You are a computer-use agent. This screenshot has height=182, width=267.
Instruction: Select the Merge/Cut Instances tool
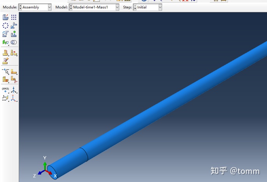click(14, 42)
